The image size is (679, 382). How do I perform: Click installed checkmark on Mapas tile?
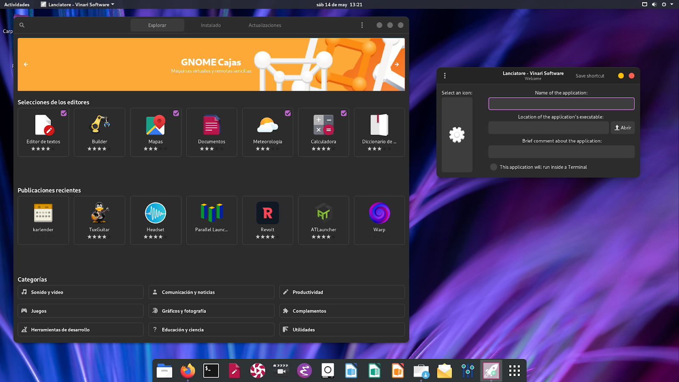pyautogui.click(x=176, y=113)
